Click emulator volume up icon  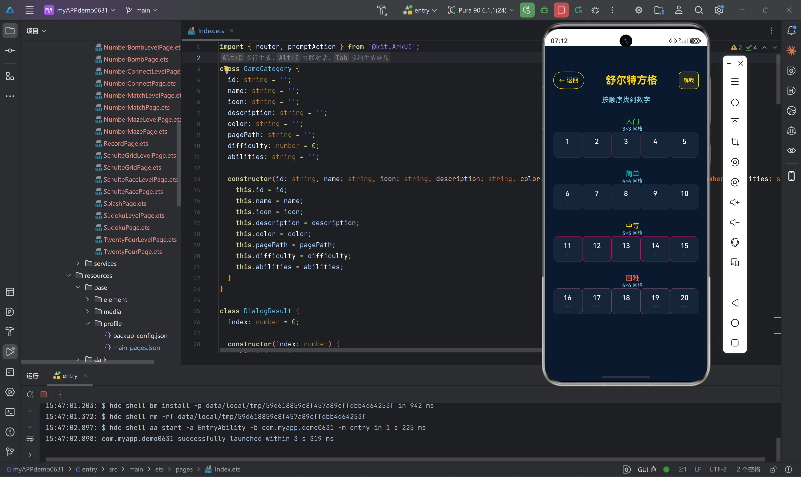(x=735, y=202)
